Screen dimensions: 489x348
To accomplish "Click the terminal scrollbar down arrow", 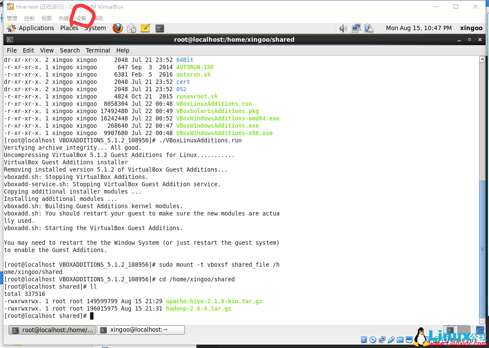I will [x=483, y=320].
